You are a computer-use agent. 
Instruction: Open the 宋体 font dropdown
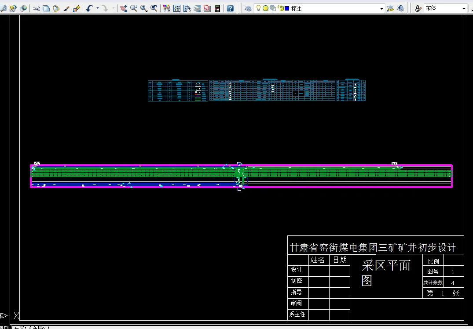point(464,7)
